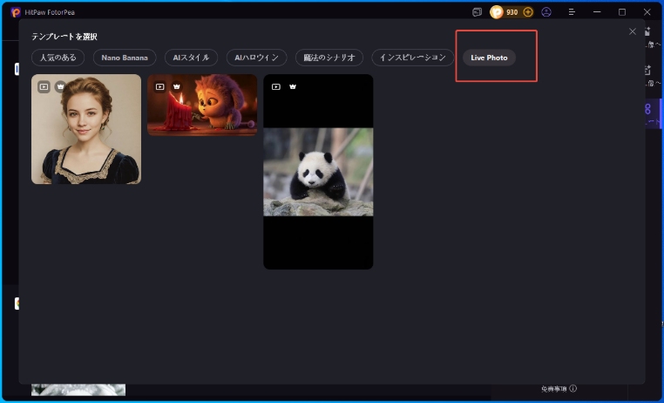The width and height of the screenshot is (664, 403).
Task: Select the Live Photo tab
Action: (489, 58)
